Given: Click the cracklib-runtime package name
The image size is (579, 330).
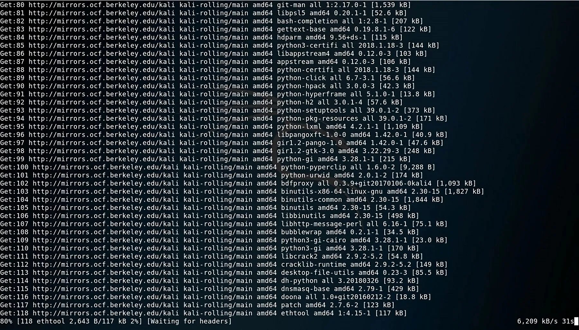Looking at the screenshot, I should point(313,265).
